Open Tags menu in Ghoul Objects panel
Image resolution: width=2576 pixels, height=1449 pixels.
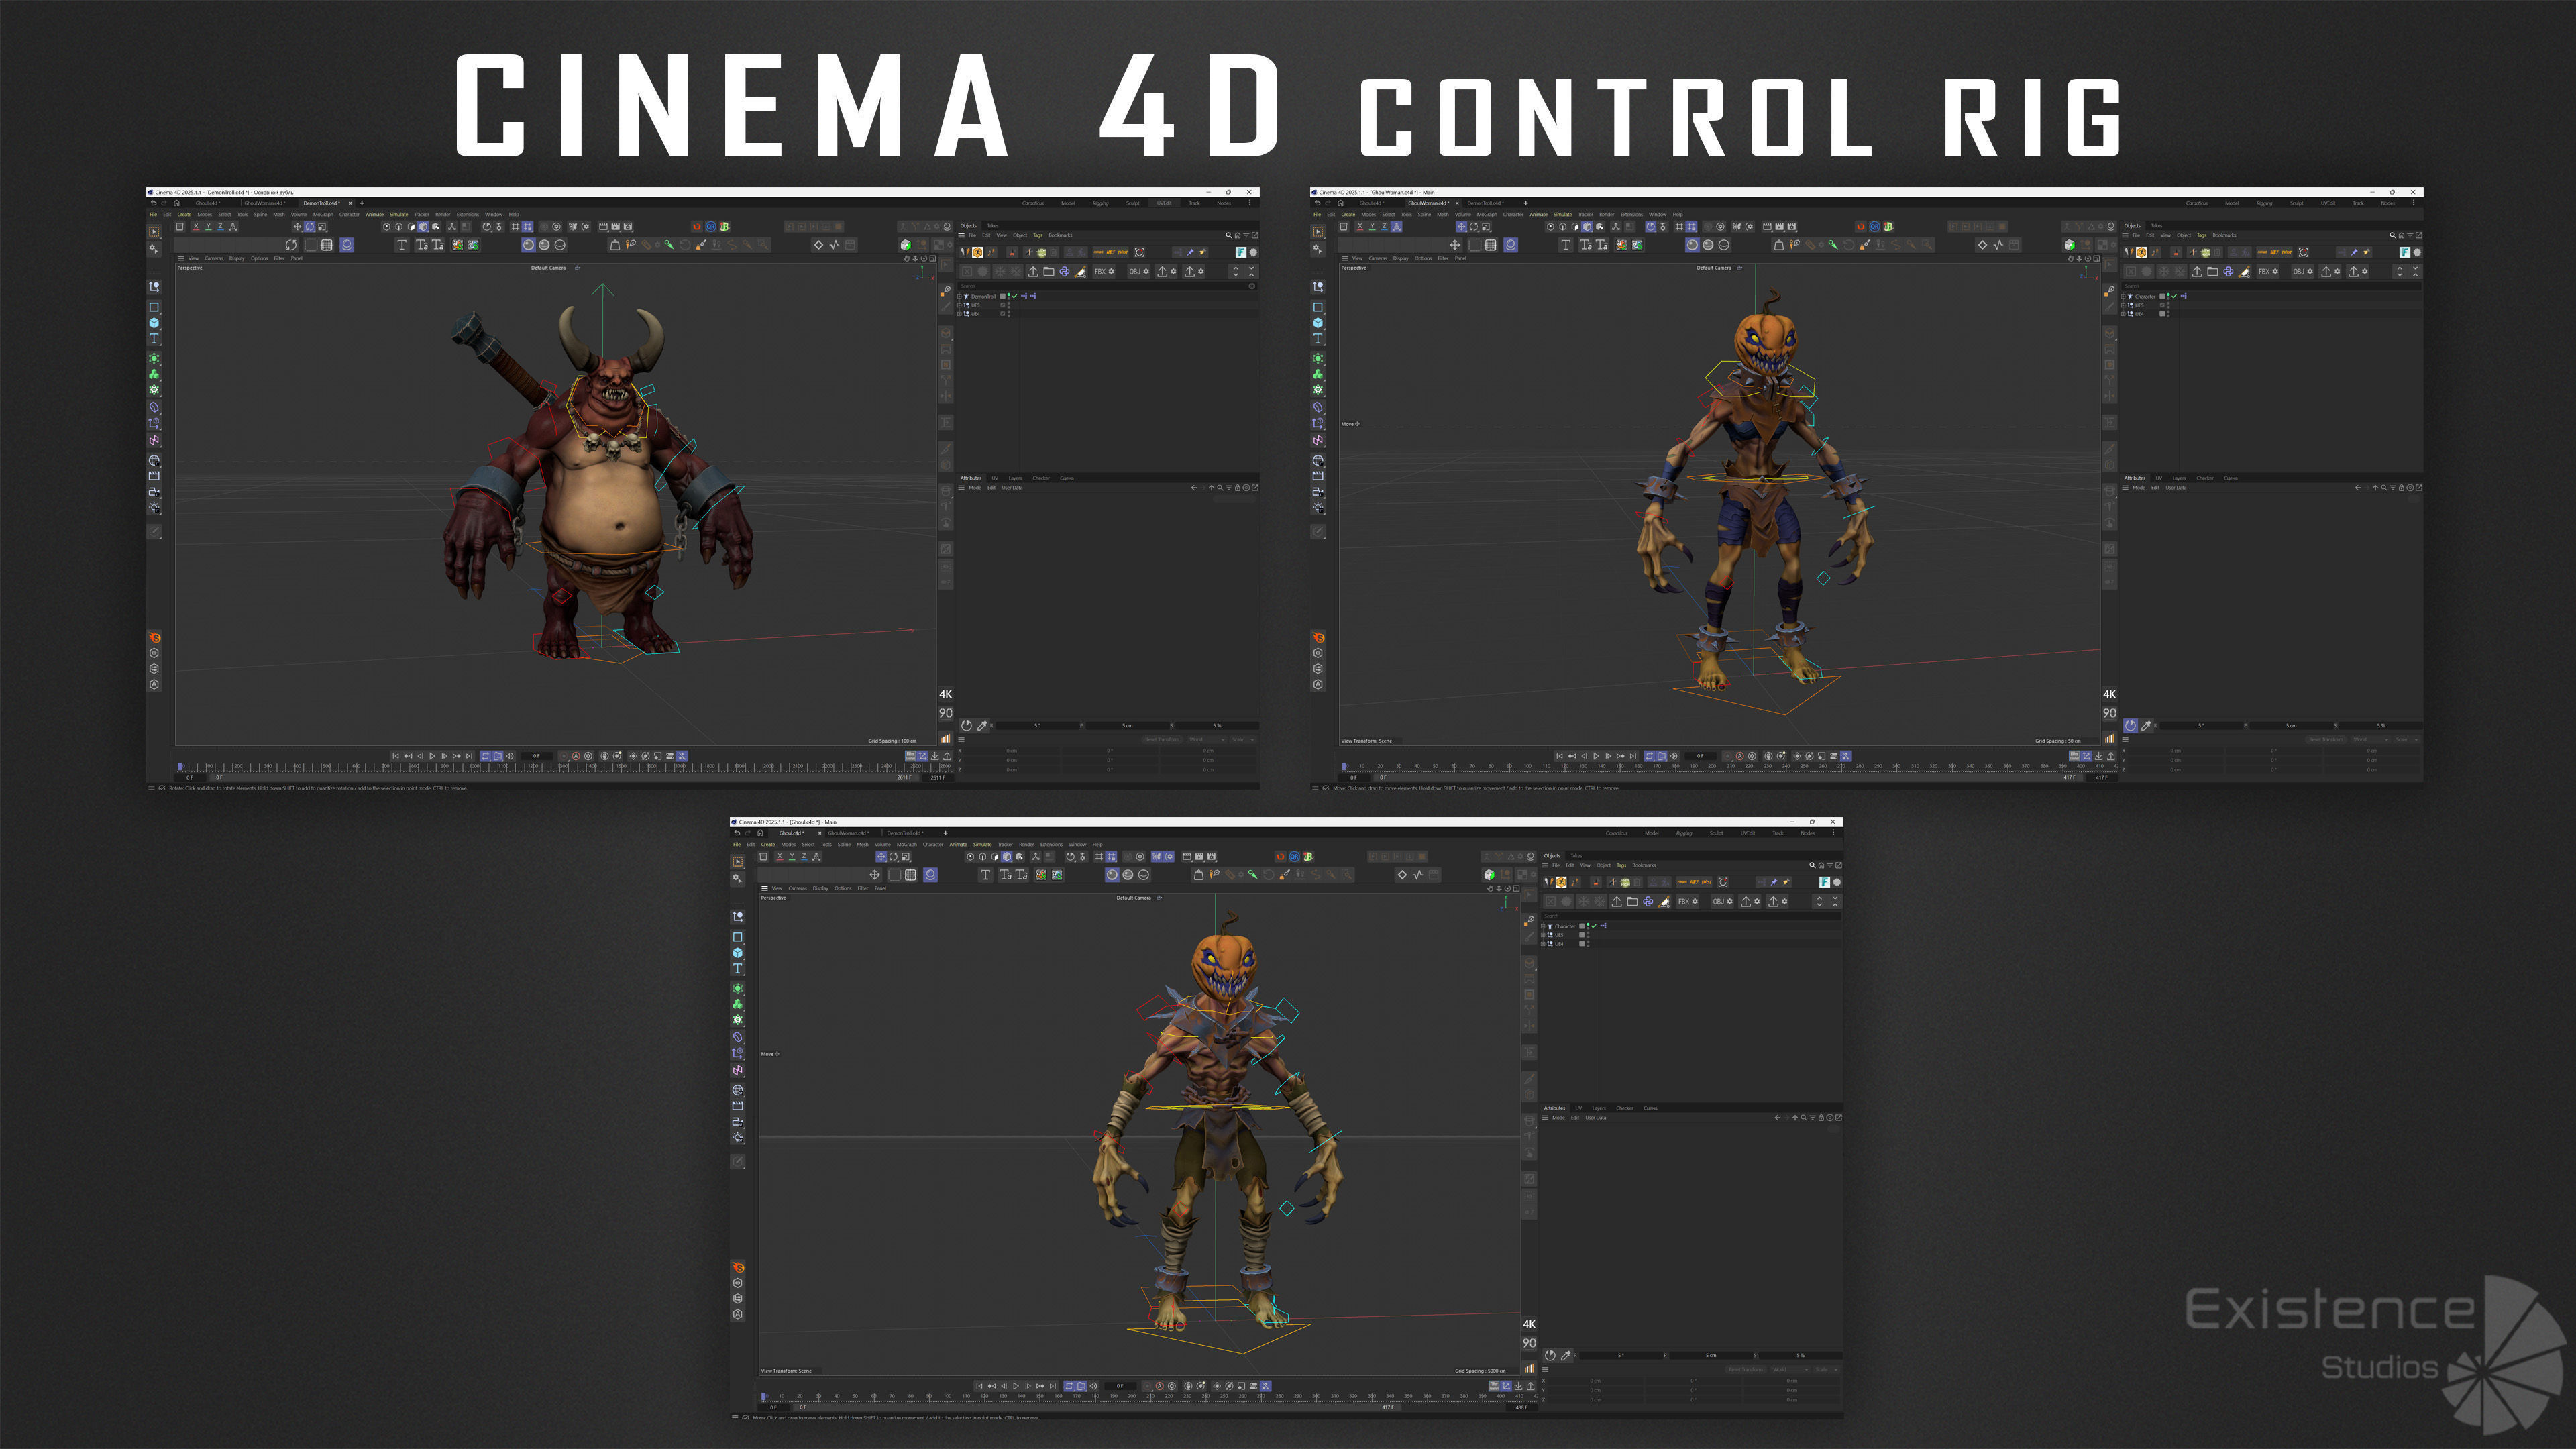(x=1622, y=865)
